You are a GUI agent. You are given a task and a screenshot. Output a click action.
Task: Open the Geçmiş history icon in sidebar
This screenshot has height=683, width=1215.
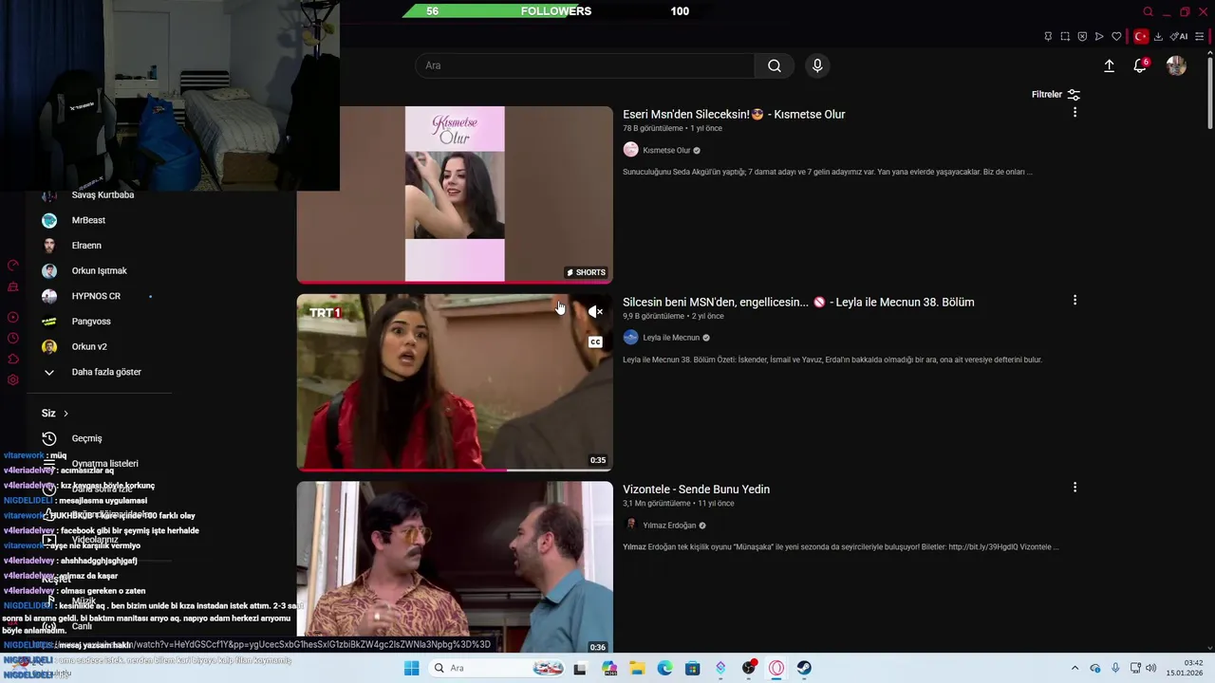(x=49, y=438)
